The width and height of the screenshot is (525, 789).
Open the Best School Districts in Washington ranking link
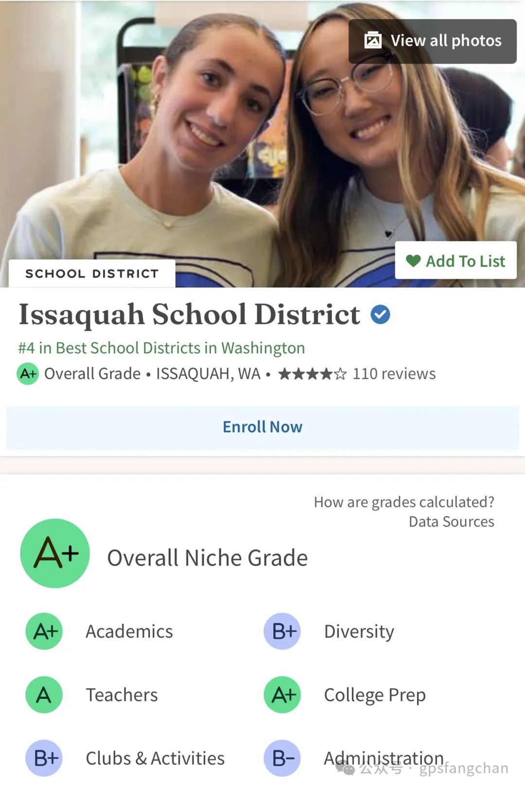tap(161, 348)
